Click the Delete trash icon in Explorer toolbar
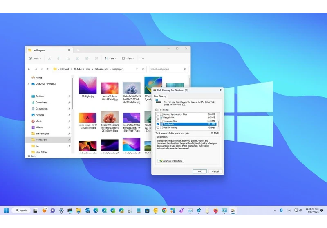Screen dimensions: 327x228 coord(96,59)
